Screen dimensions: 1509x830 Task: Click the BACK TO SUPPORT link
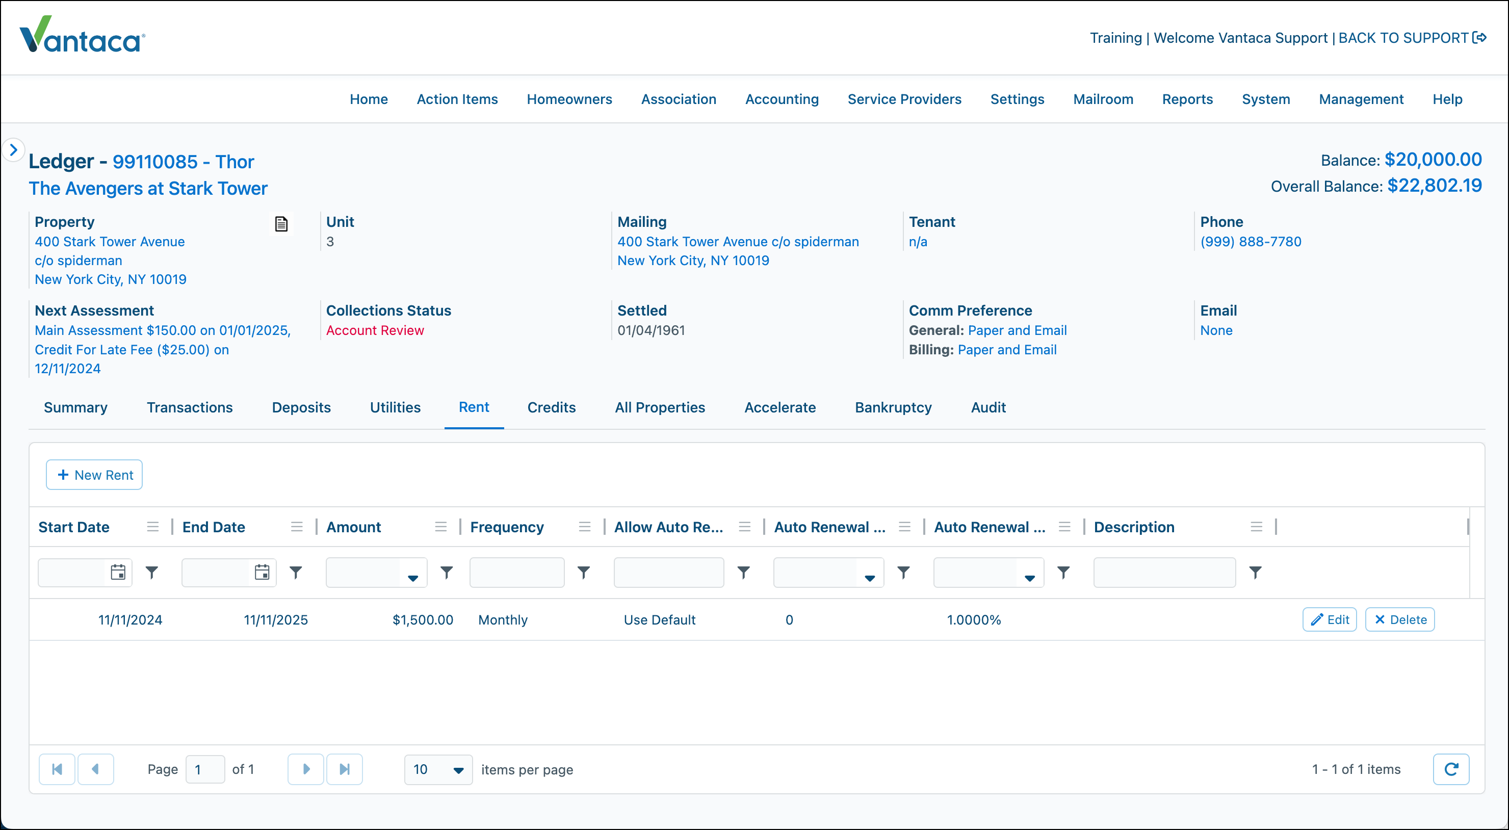click(x=1403, y=38)
